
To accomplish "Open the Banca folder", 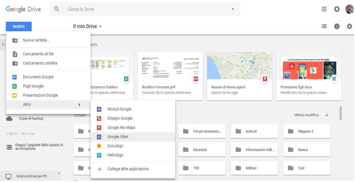I will coord(307,150).
